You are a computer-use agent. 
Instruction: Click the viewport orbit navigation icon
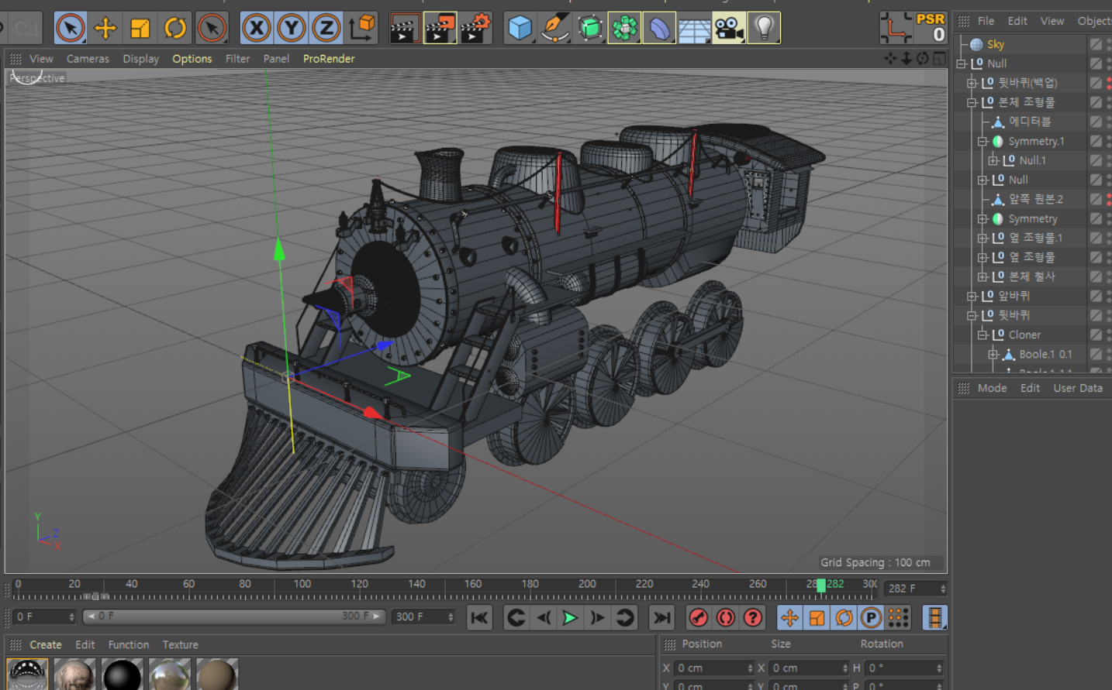(x=923, y=58)
